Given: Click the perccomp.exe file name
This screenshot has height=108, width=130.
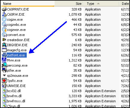Looking at the screenshot, I should (x=17, y=65).
